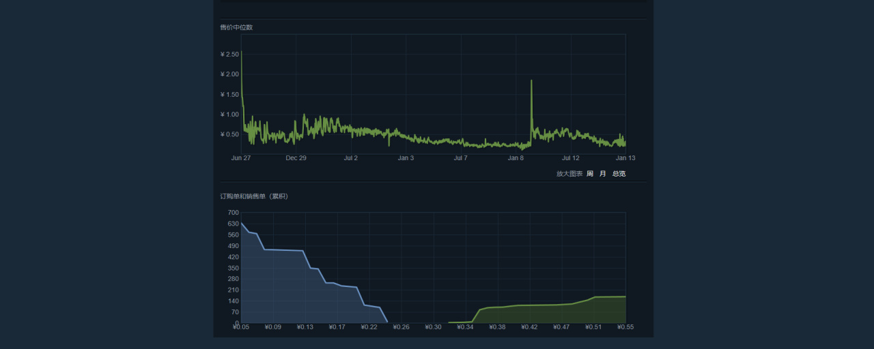Viewport: 874px width, 349px height.
Task: Click the ¥ 1.00 y-axis label
Action: tap(229, 114)
